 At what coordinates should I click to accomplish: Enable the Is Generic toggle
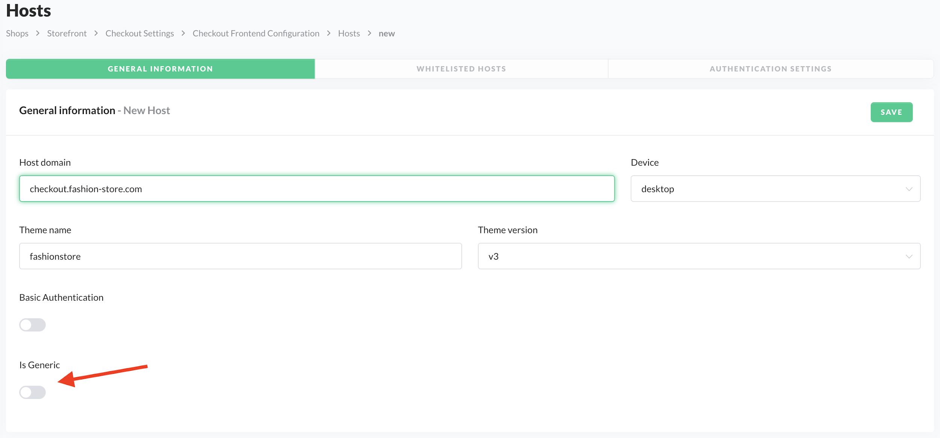pyautogui.click(x=33, y=392)
